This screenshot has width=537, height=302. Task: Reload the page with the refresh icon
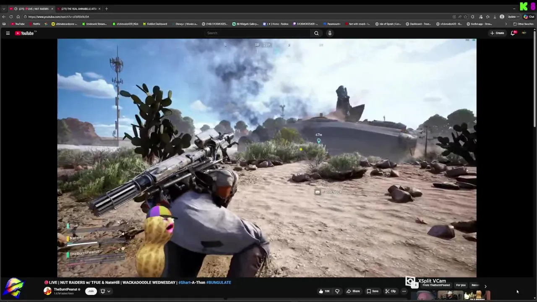[x=11, y=17]
